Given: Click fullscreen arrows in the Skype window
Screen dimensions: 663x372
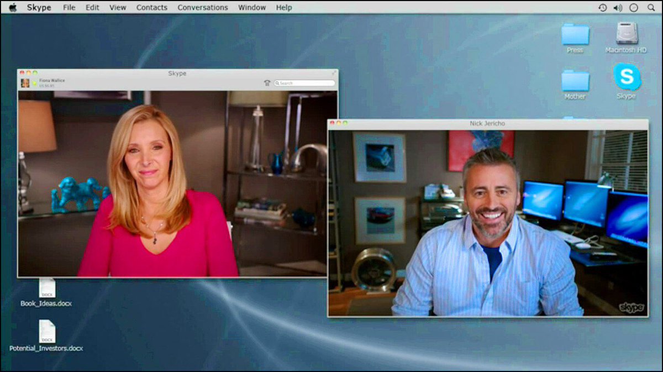Looking at the screenshot, I should coord(334,72).
